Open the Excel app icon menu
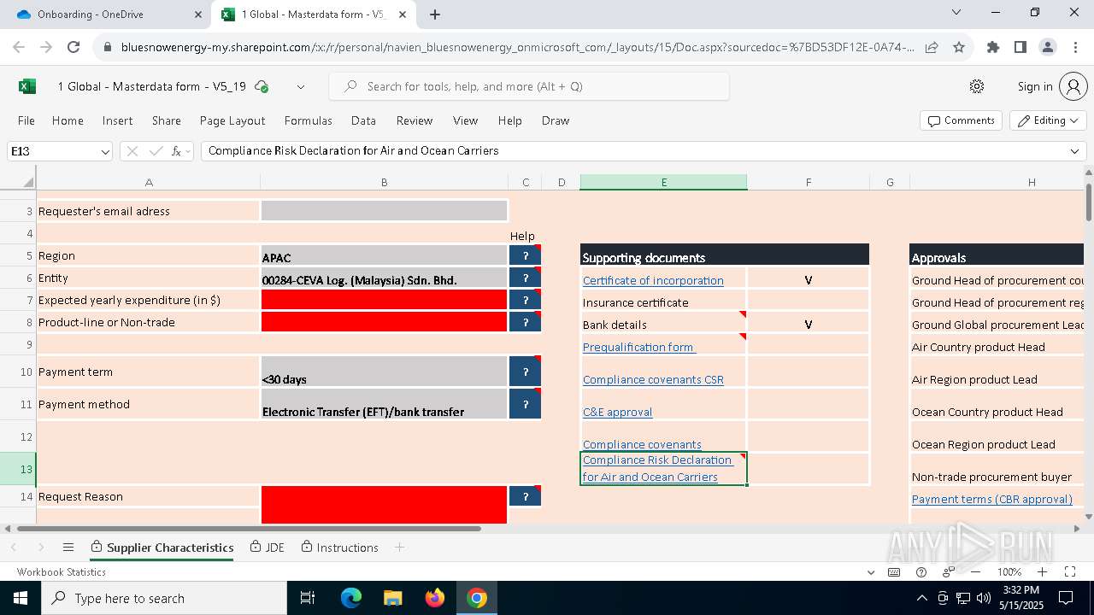This screenshot has width=1094, height=615. pos(26,86)
